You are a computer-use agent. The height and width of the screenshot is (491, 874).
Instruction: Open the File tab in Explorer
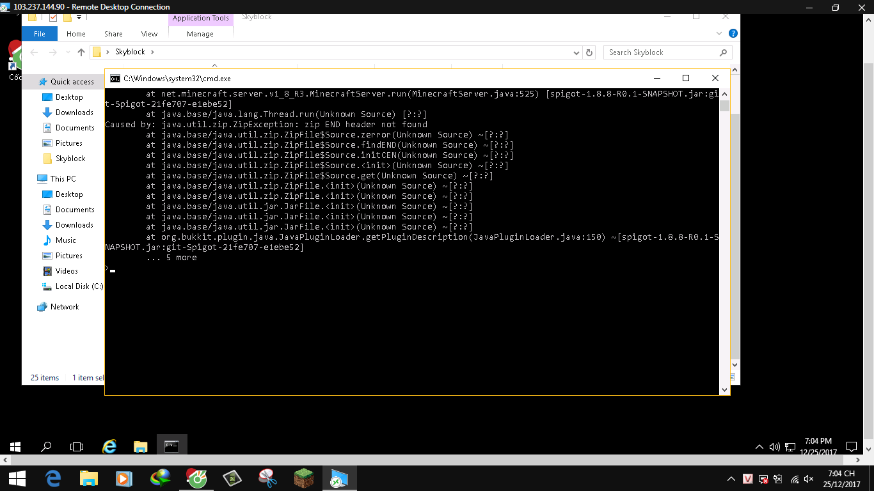click(x=40, y=34)
